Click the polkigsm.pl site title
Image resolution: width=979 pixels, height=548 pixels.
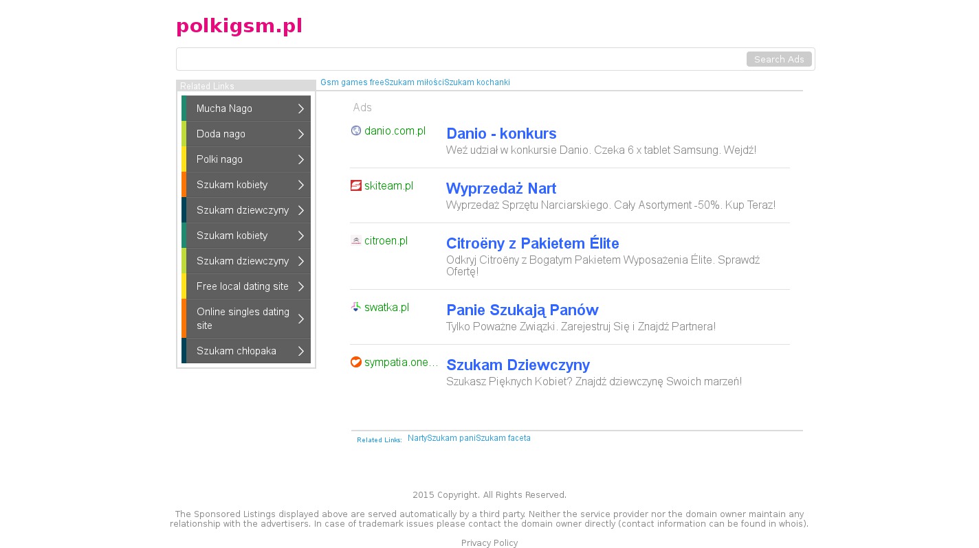[239, 26]
